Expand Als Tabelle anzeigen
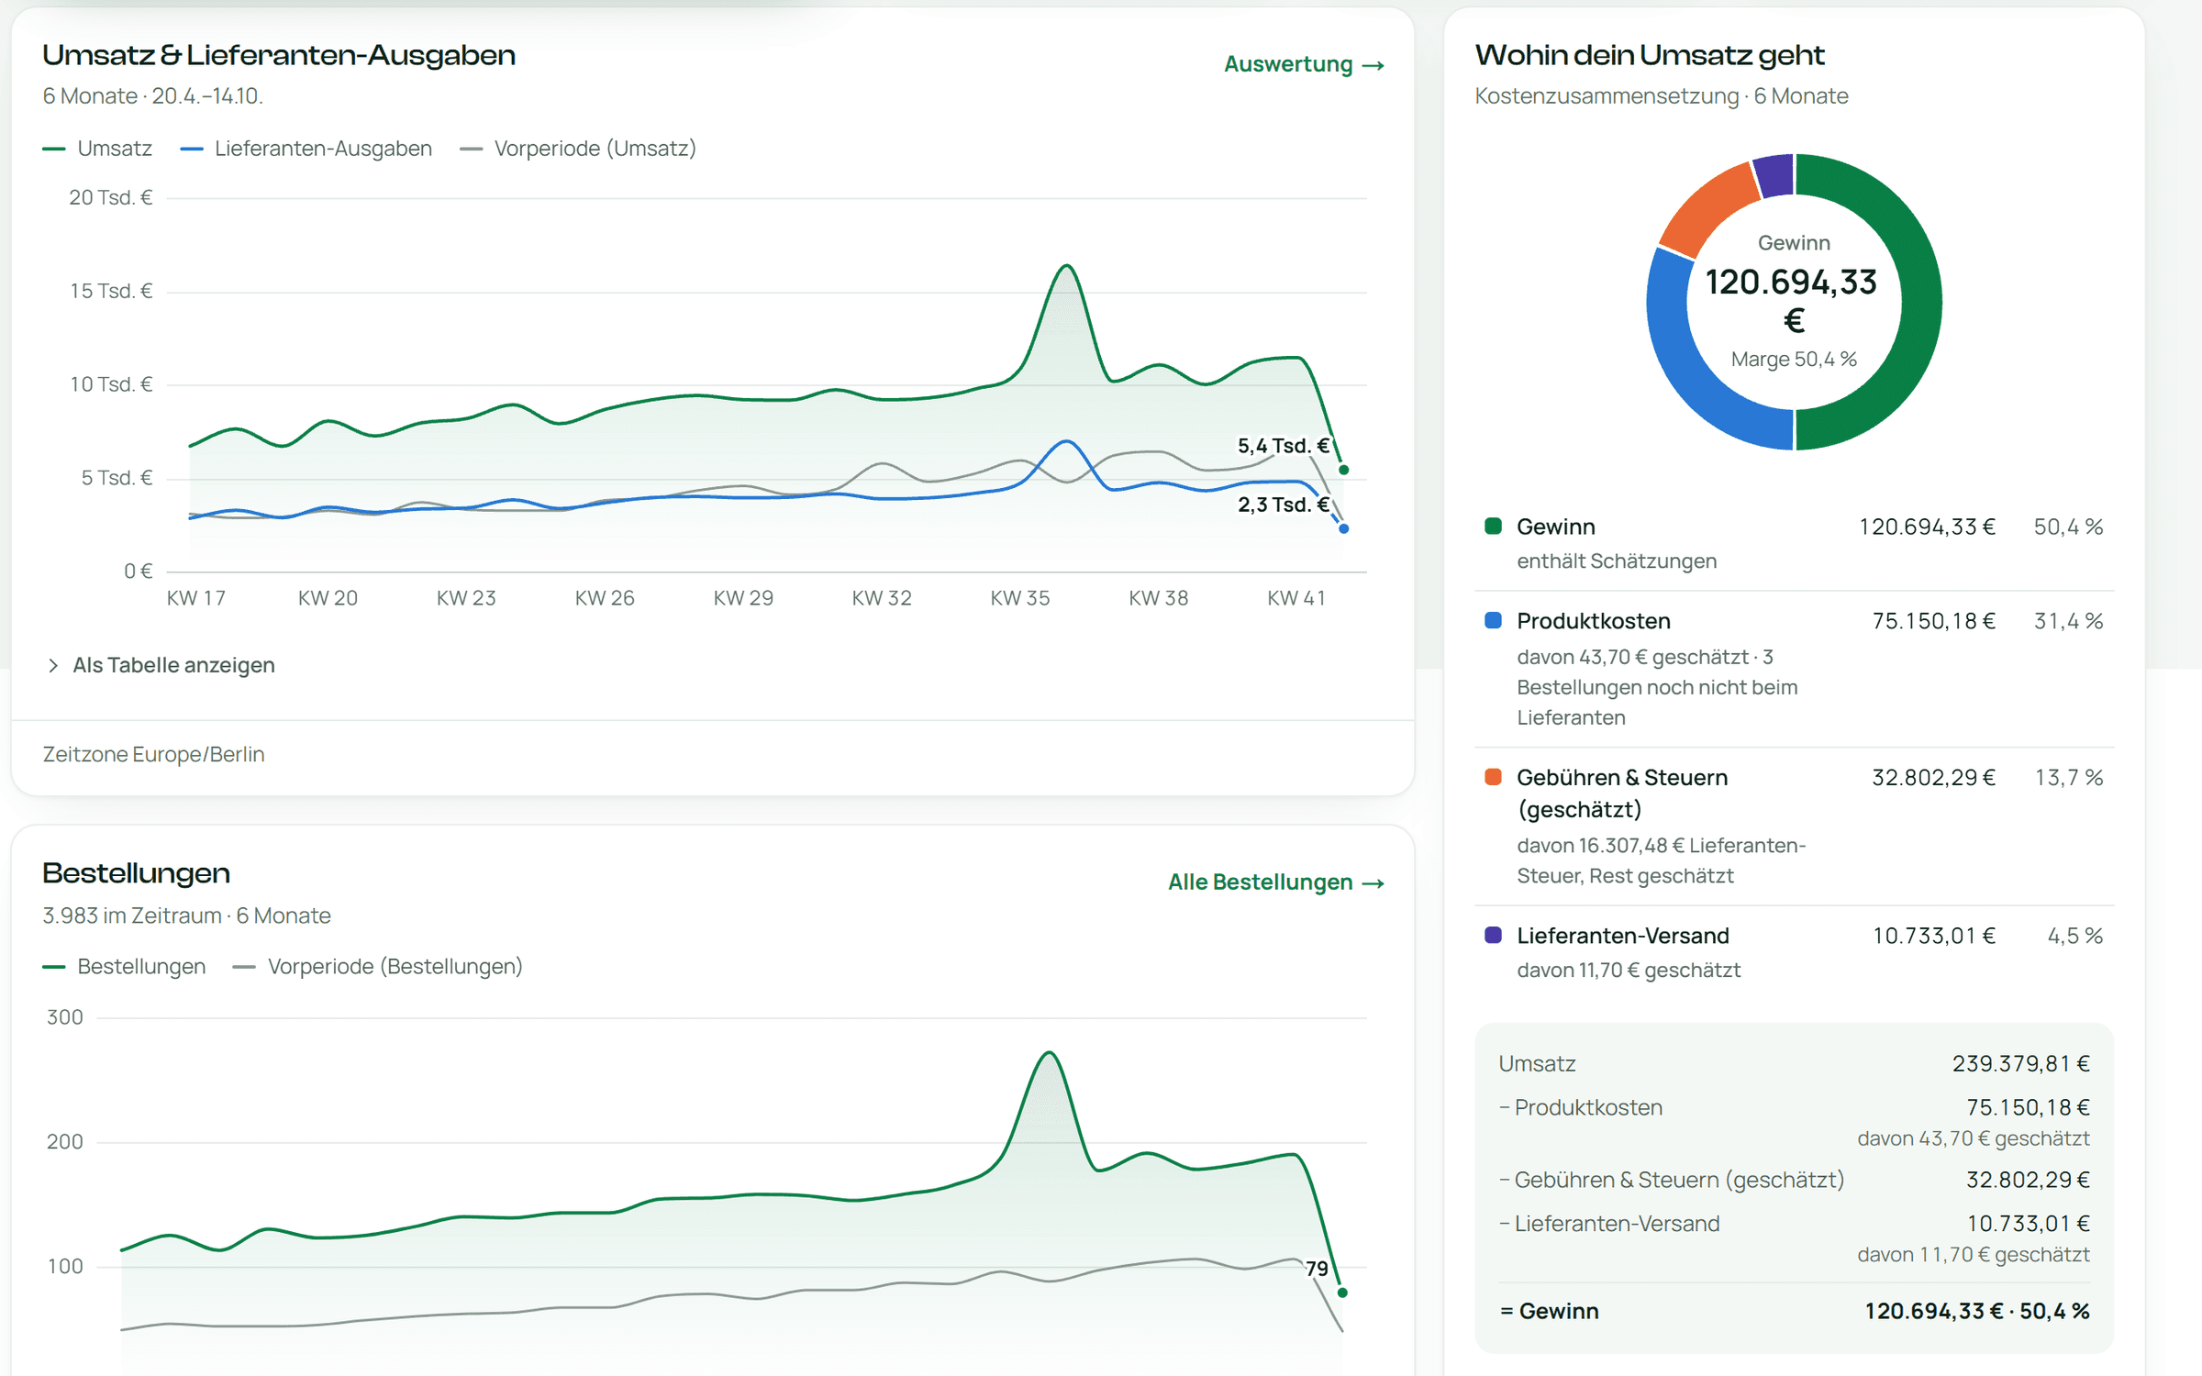Viewport: 2202px width, 1376px height. point(161,665)
